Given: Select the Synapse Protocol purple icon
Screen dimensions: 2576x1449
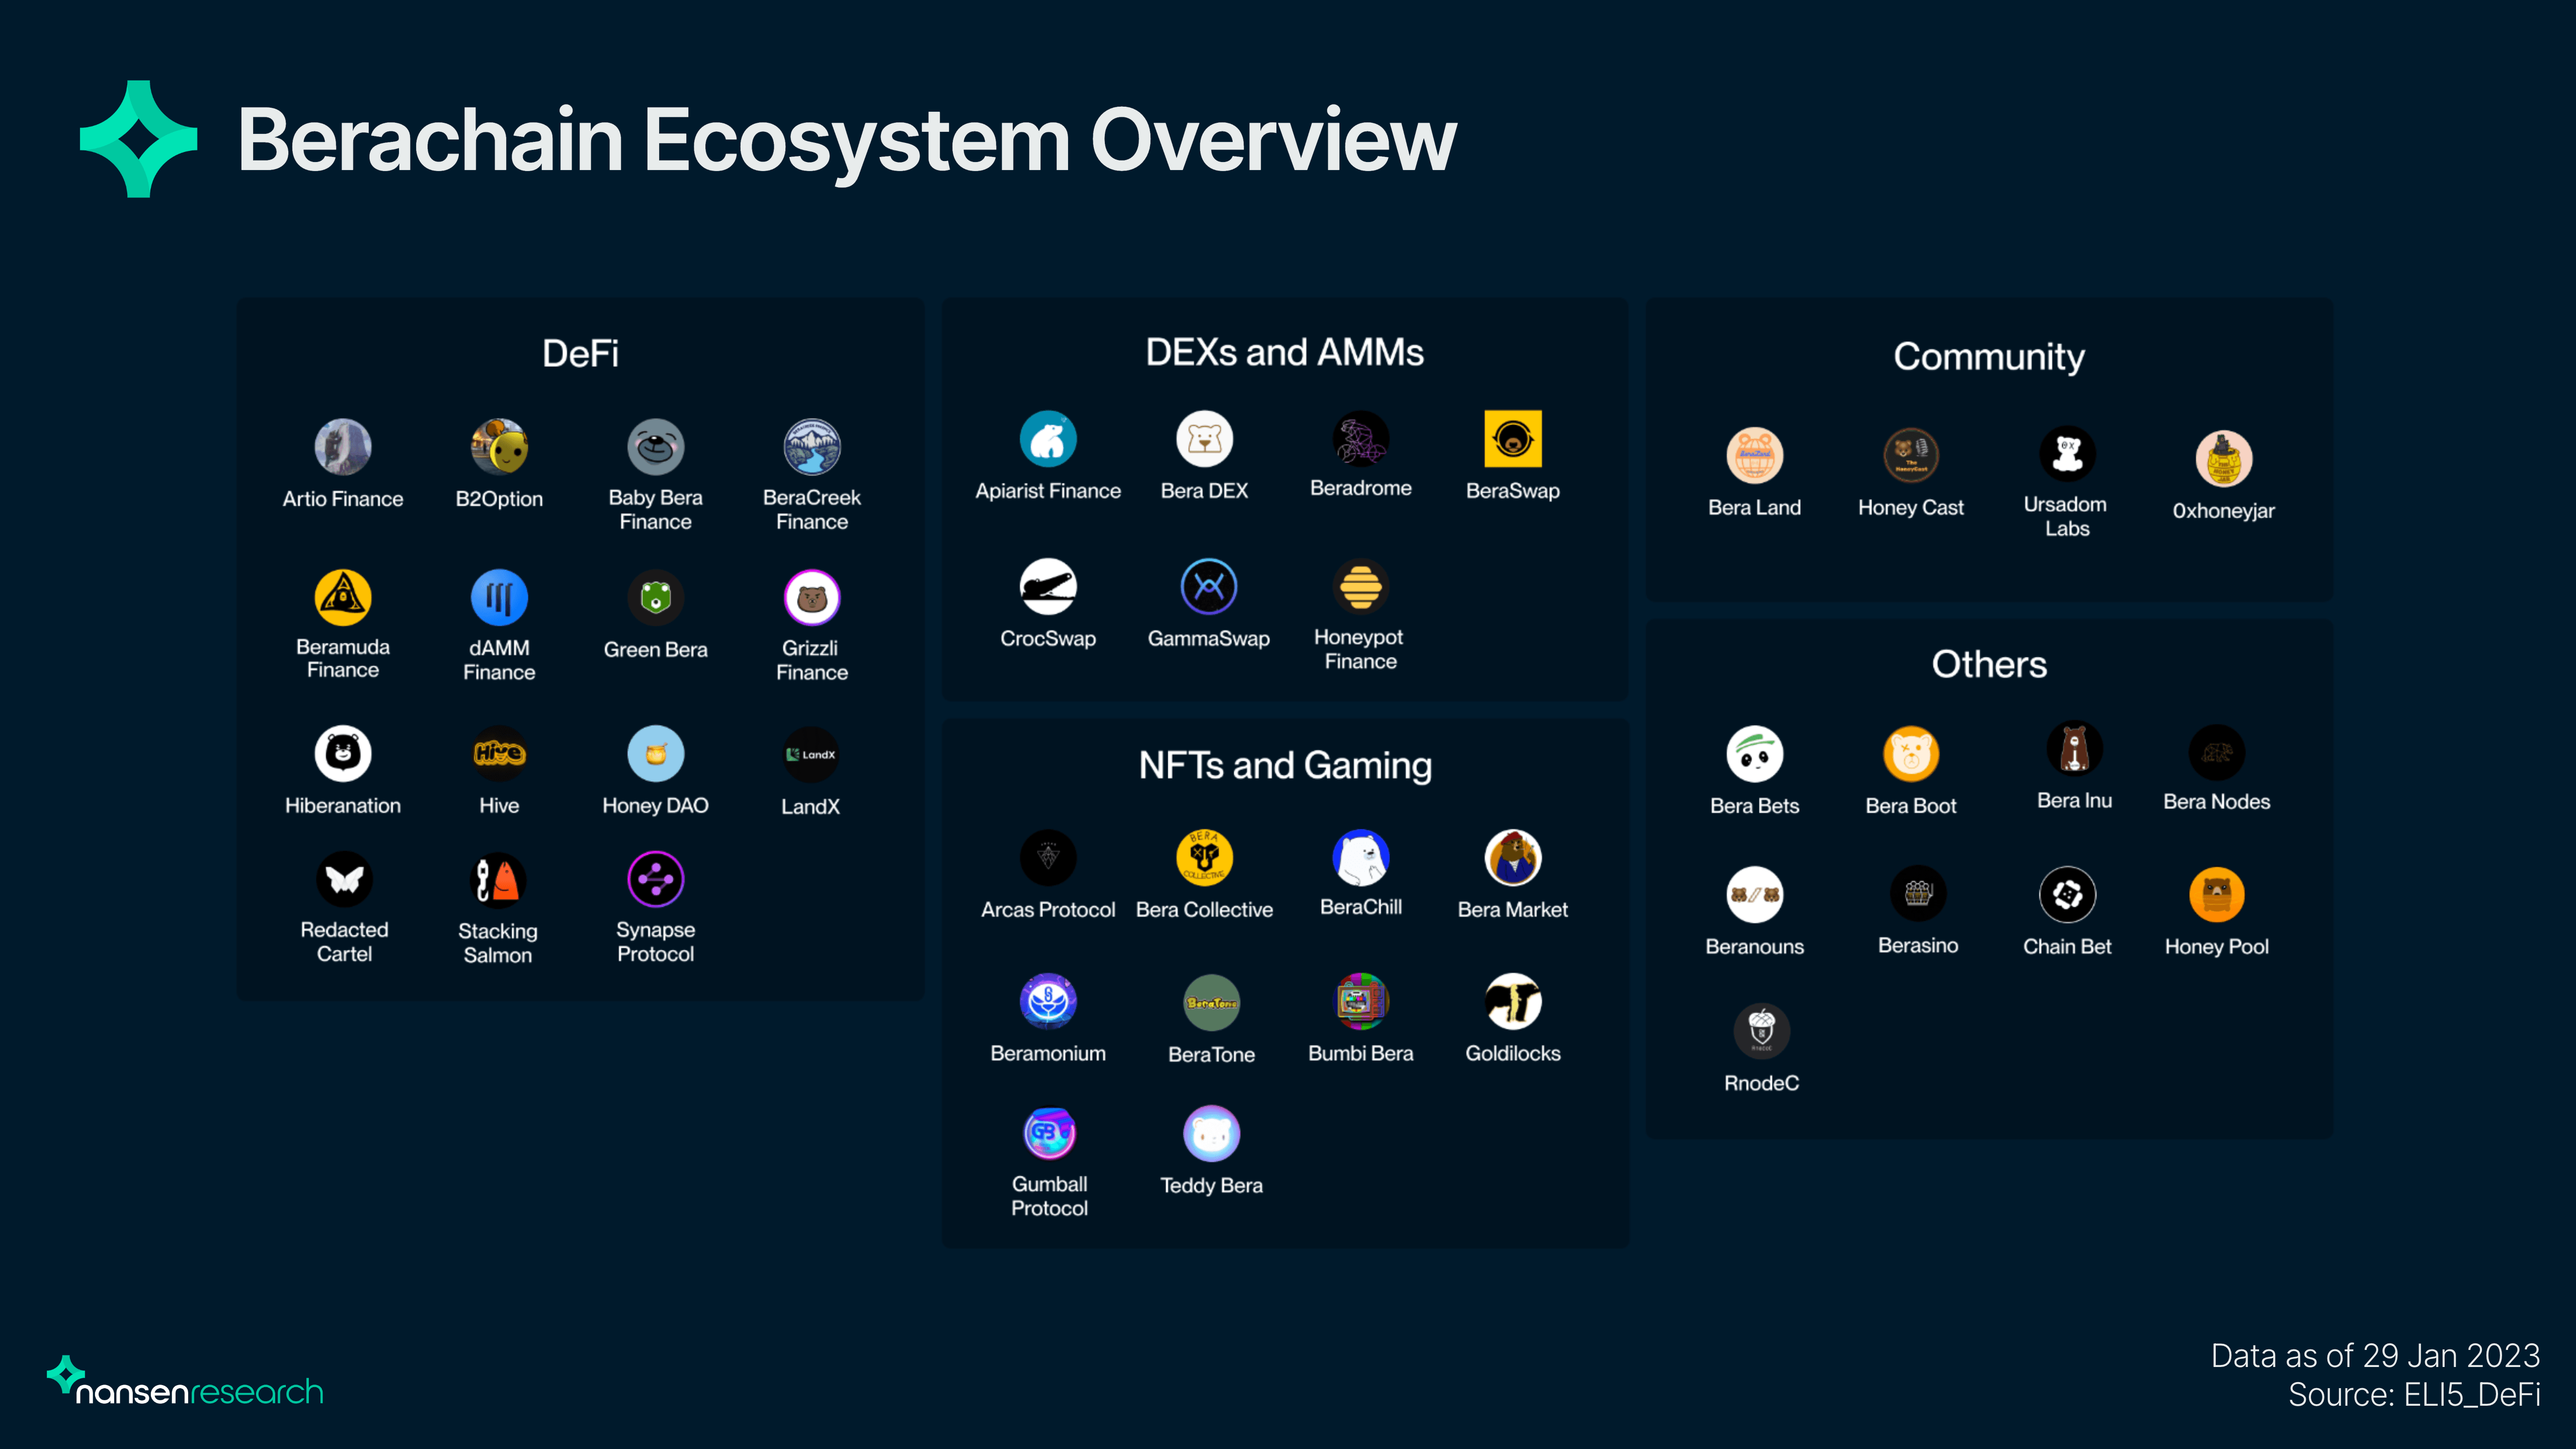Looking at the screenshot, I should tap(655, 879).
